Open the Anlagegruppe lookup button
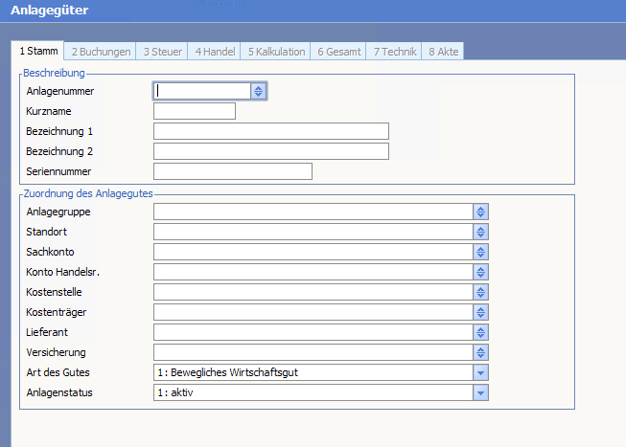 [481, 212]
